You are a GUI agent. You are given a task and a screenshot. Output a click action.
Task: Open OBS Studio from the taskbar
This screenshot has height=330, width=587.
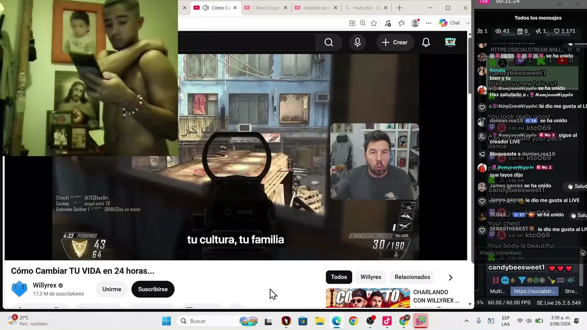[370, 321]
